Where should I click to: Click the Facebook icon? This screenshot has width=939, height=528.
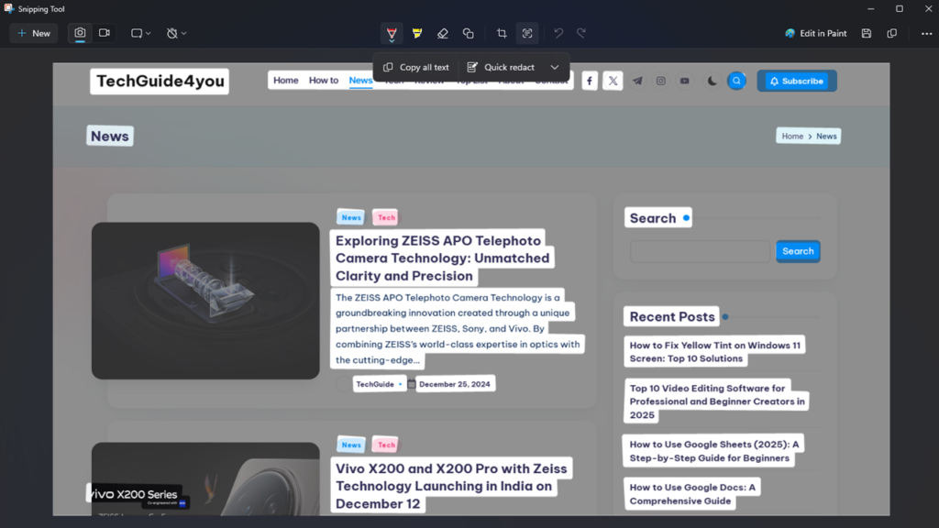tap(590, 81)
